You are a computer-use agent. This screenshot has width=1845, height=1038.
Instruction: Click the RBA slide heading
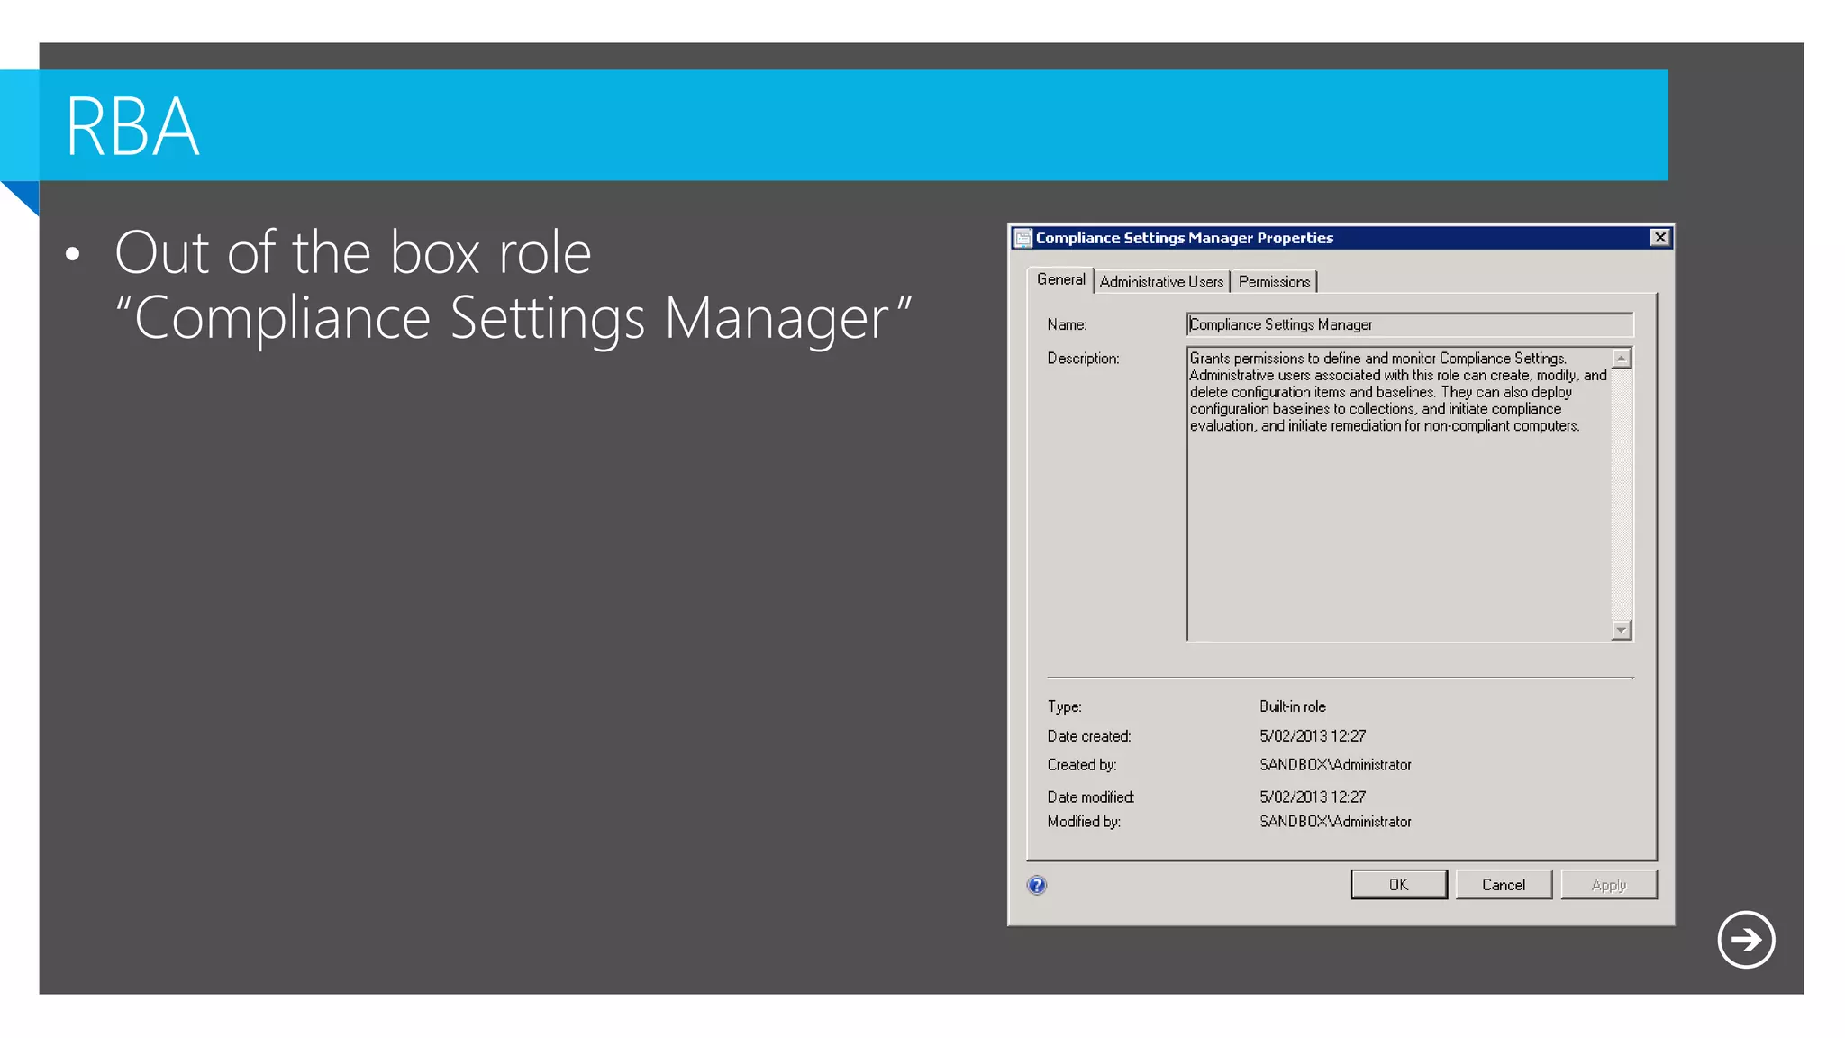[132, 127]
